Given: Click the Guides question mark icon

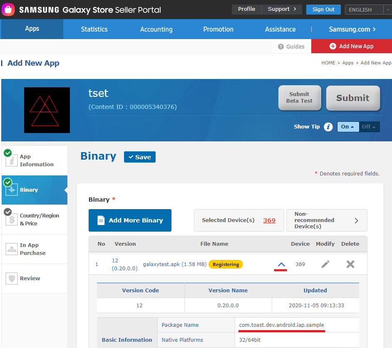Looking at the screenshot, I should [x=281, y=47].
